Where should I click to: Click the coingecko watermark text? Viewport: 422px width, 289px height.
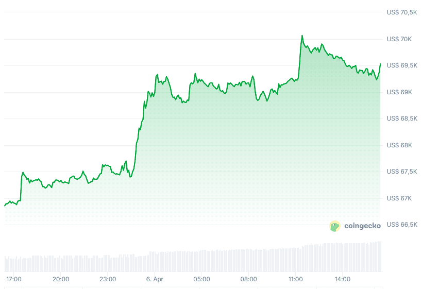tap(362, 226)
